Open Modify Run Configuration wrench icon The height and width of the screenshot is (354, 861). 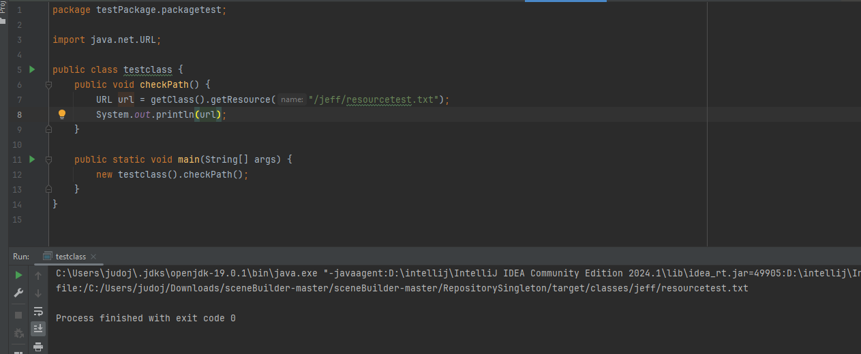(18, 293)
